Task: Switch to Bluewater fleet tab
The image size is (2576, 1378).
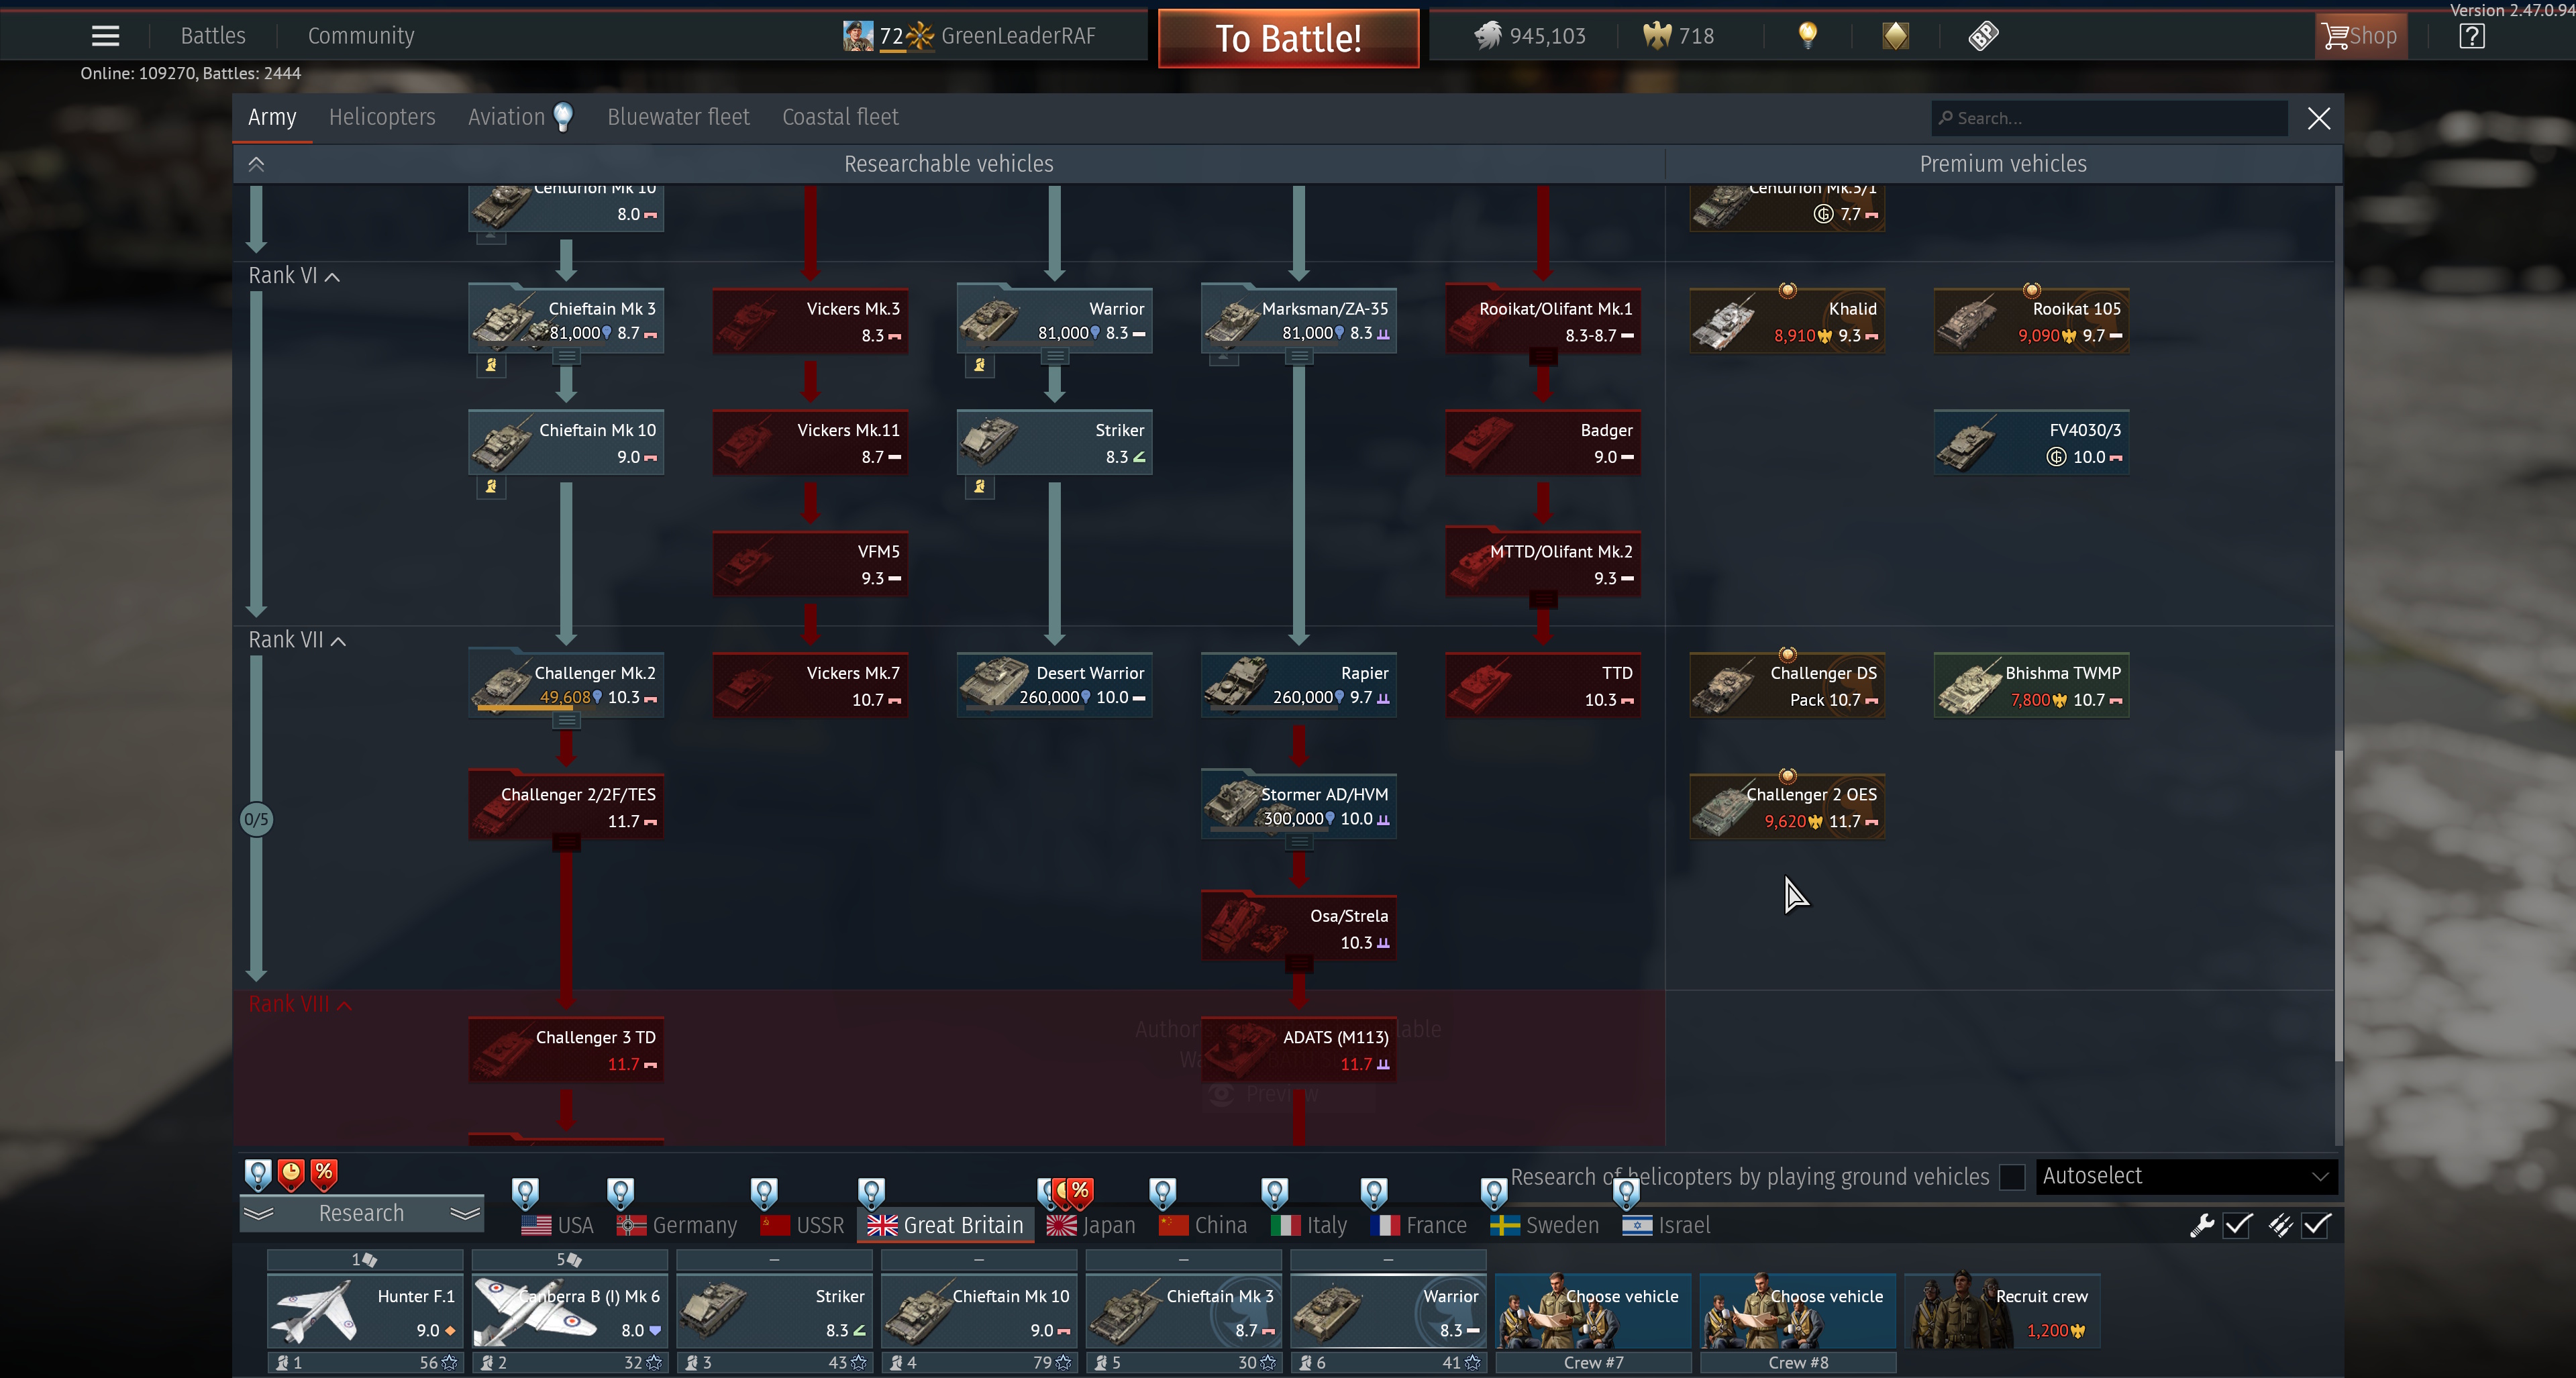Action: (678, 117)
